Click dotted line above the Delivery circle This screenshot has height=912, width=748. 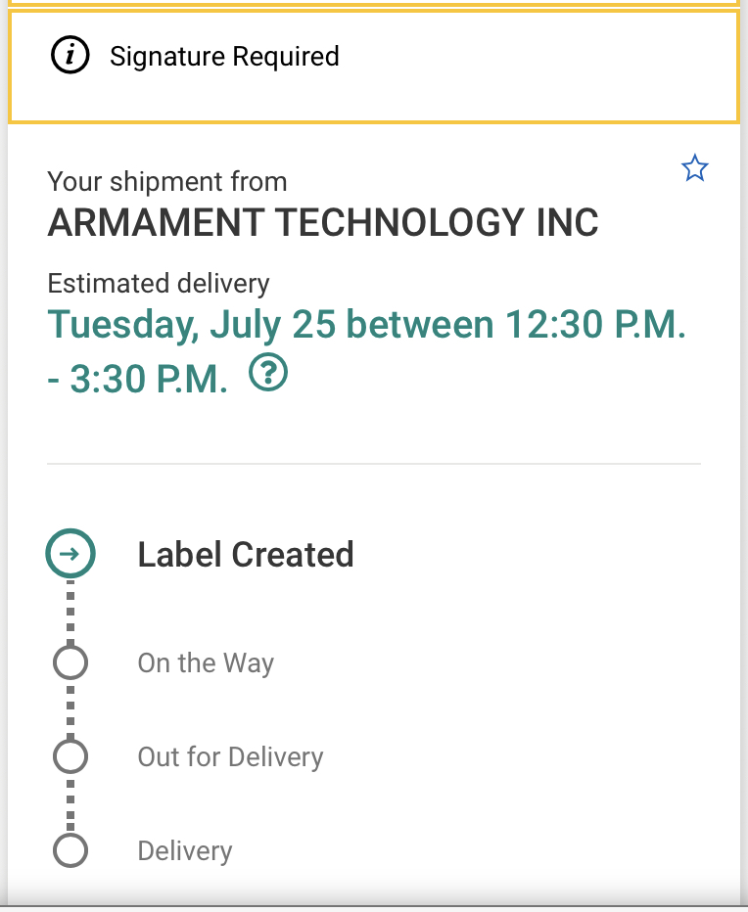click(x=70, y=804)
